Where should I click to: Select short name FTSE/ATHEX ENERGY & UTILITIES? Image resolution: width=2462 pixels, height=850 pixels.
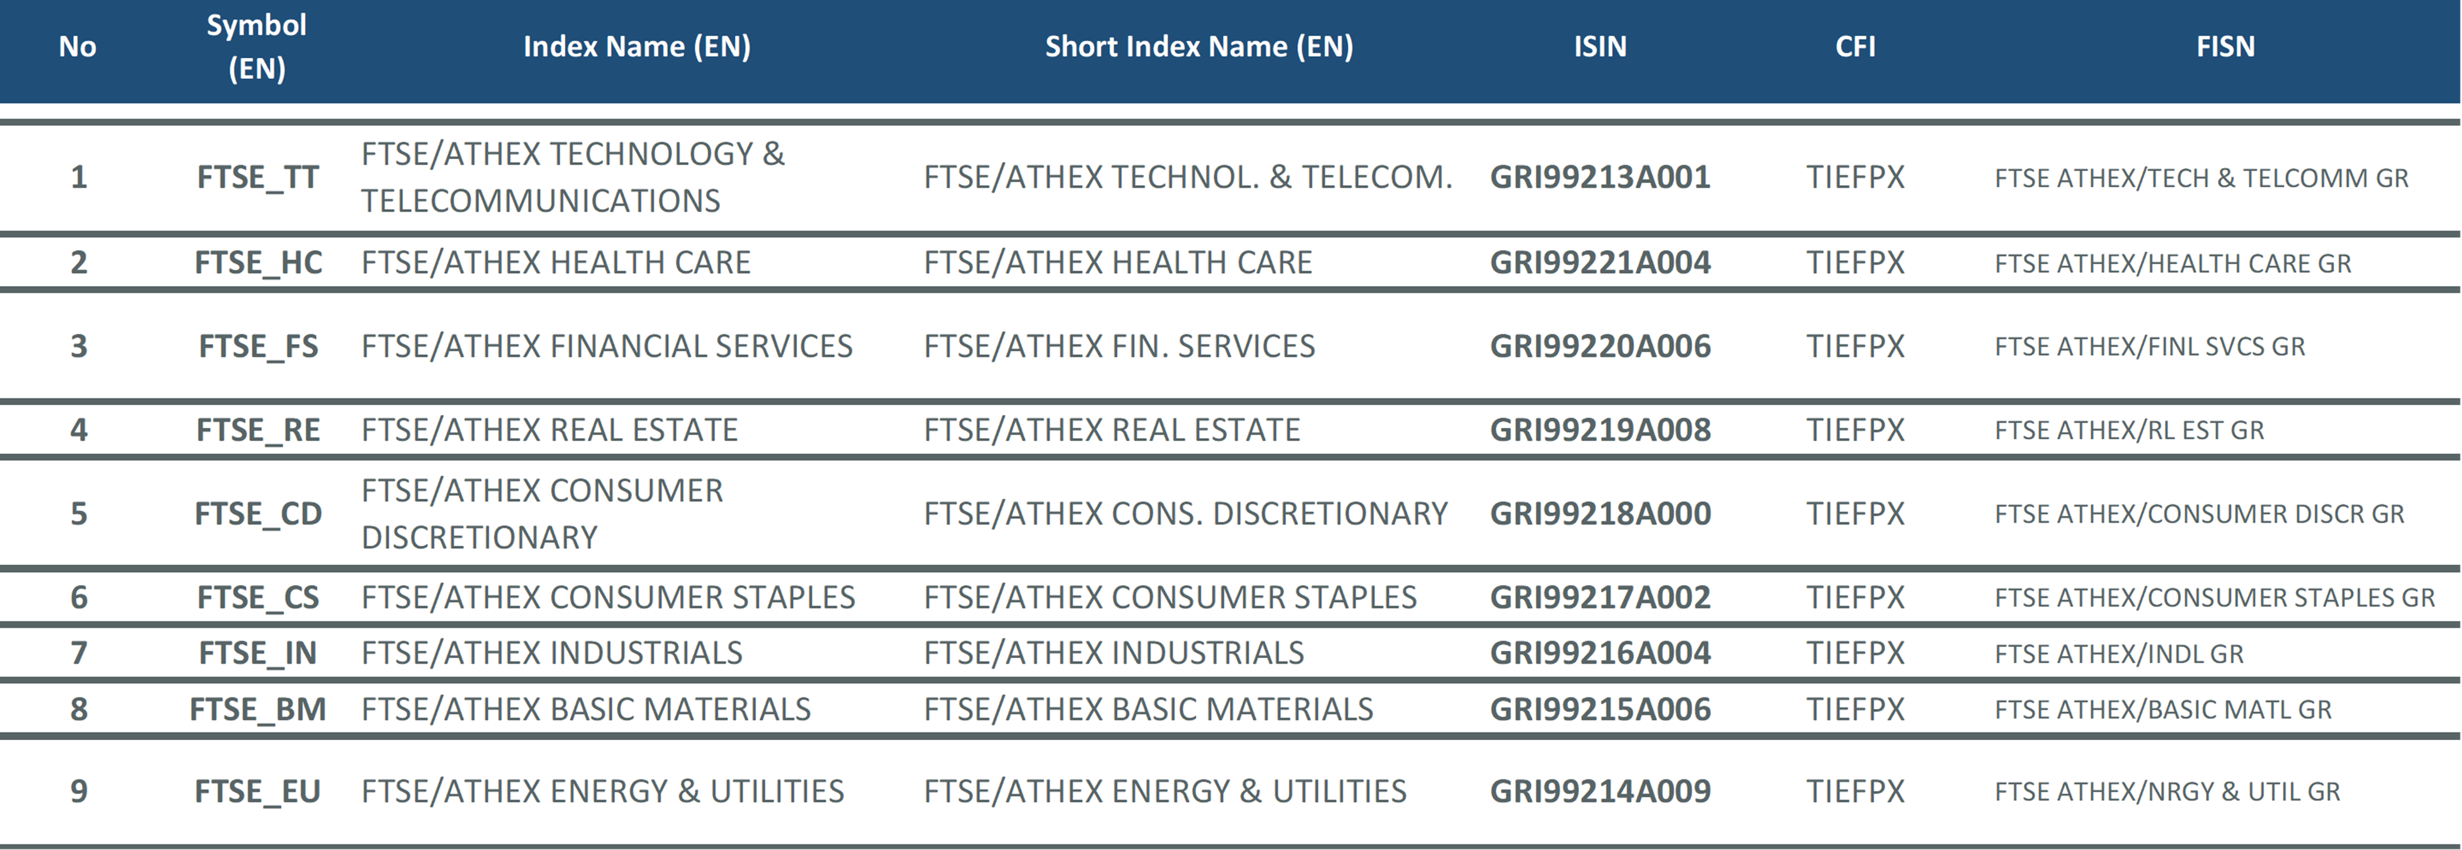point(1164,792)
